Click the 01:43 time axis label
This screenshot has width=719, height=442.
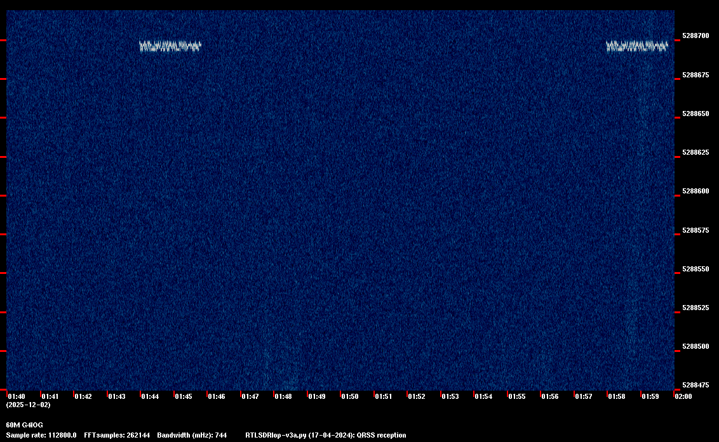point(116,396)
